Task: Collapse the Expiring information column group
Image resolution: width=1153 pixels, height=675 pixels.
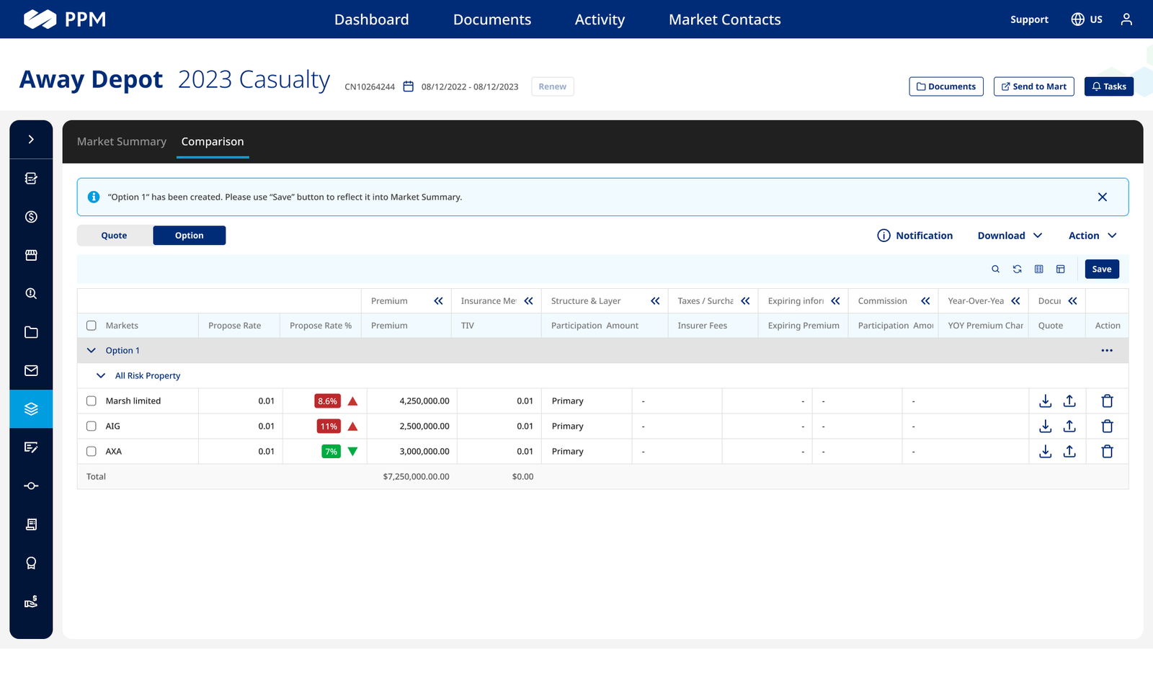Action: [835, 301]
